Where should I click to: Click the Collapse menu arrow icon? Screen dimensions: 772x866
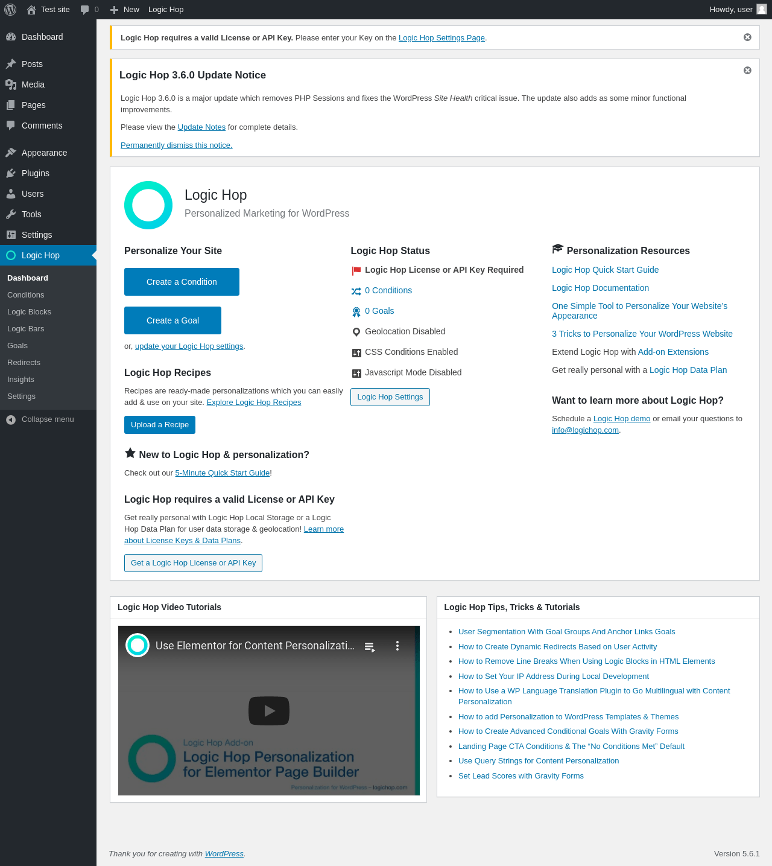click(11, 419)
